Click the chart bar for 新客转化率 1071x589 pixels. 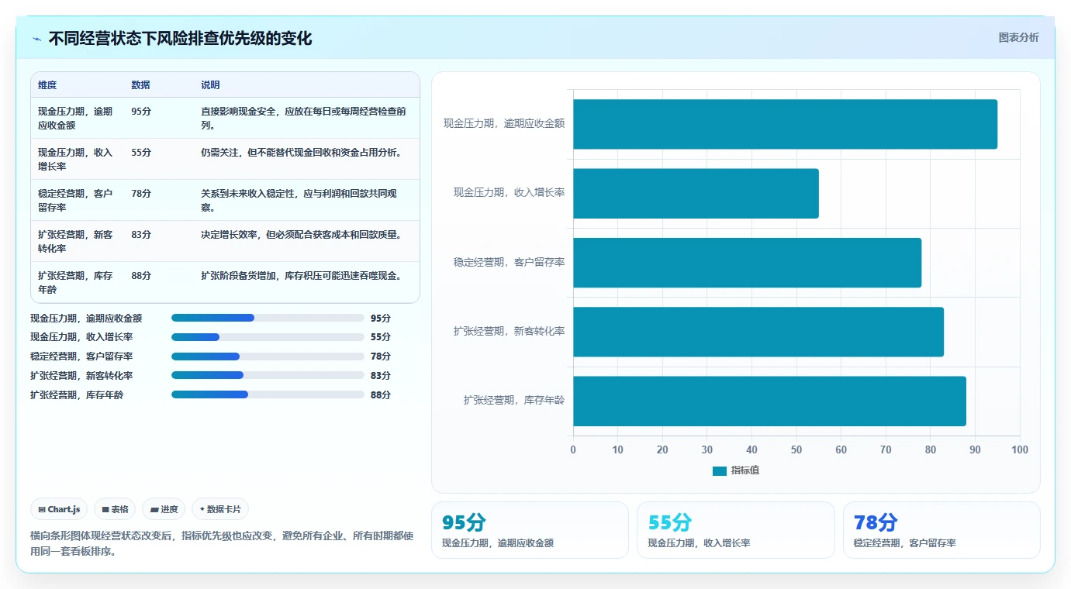click(758, 332)
